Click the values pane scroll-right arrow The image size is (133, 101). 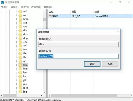131,96
